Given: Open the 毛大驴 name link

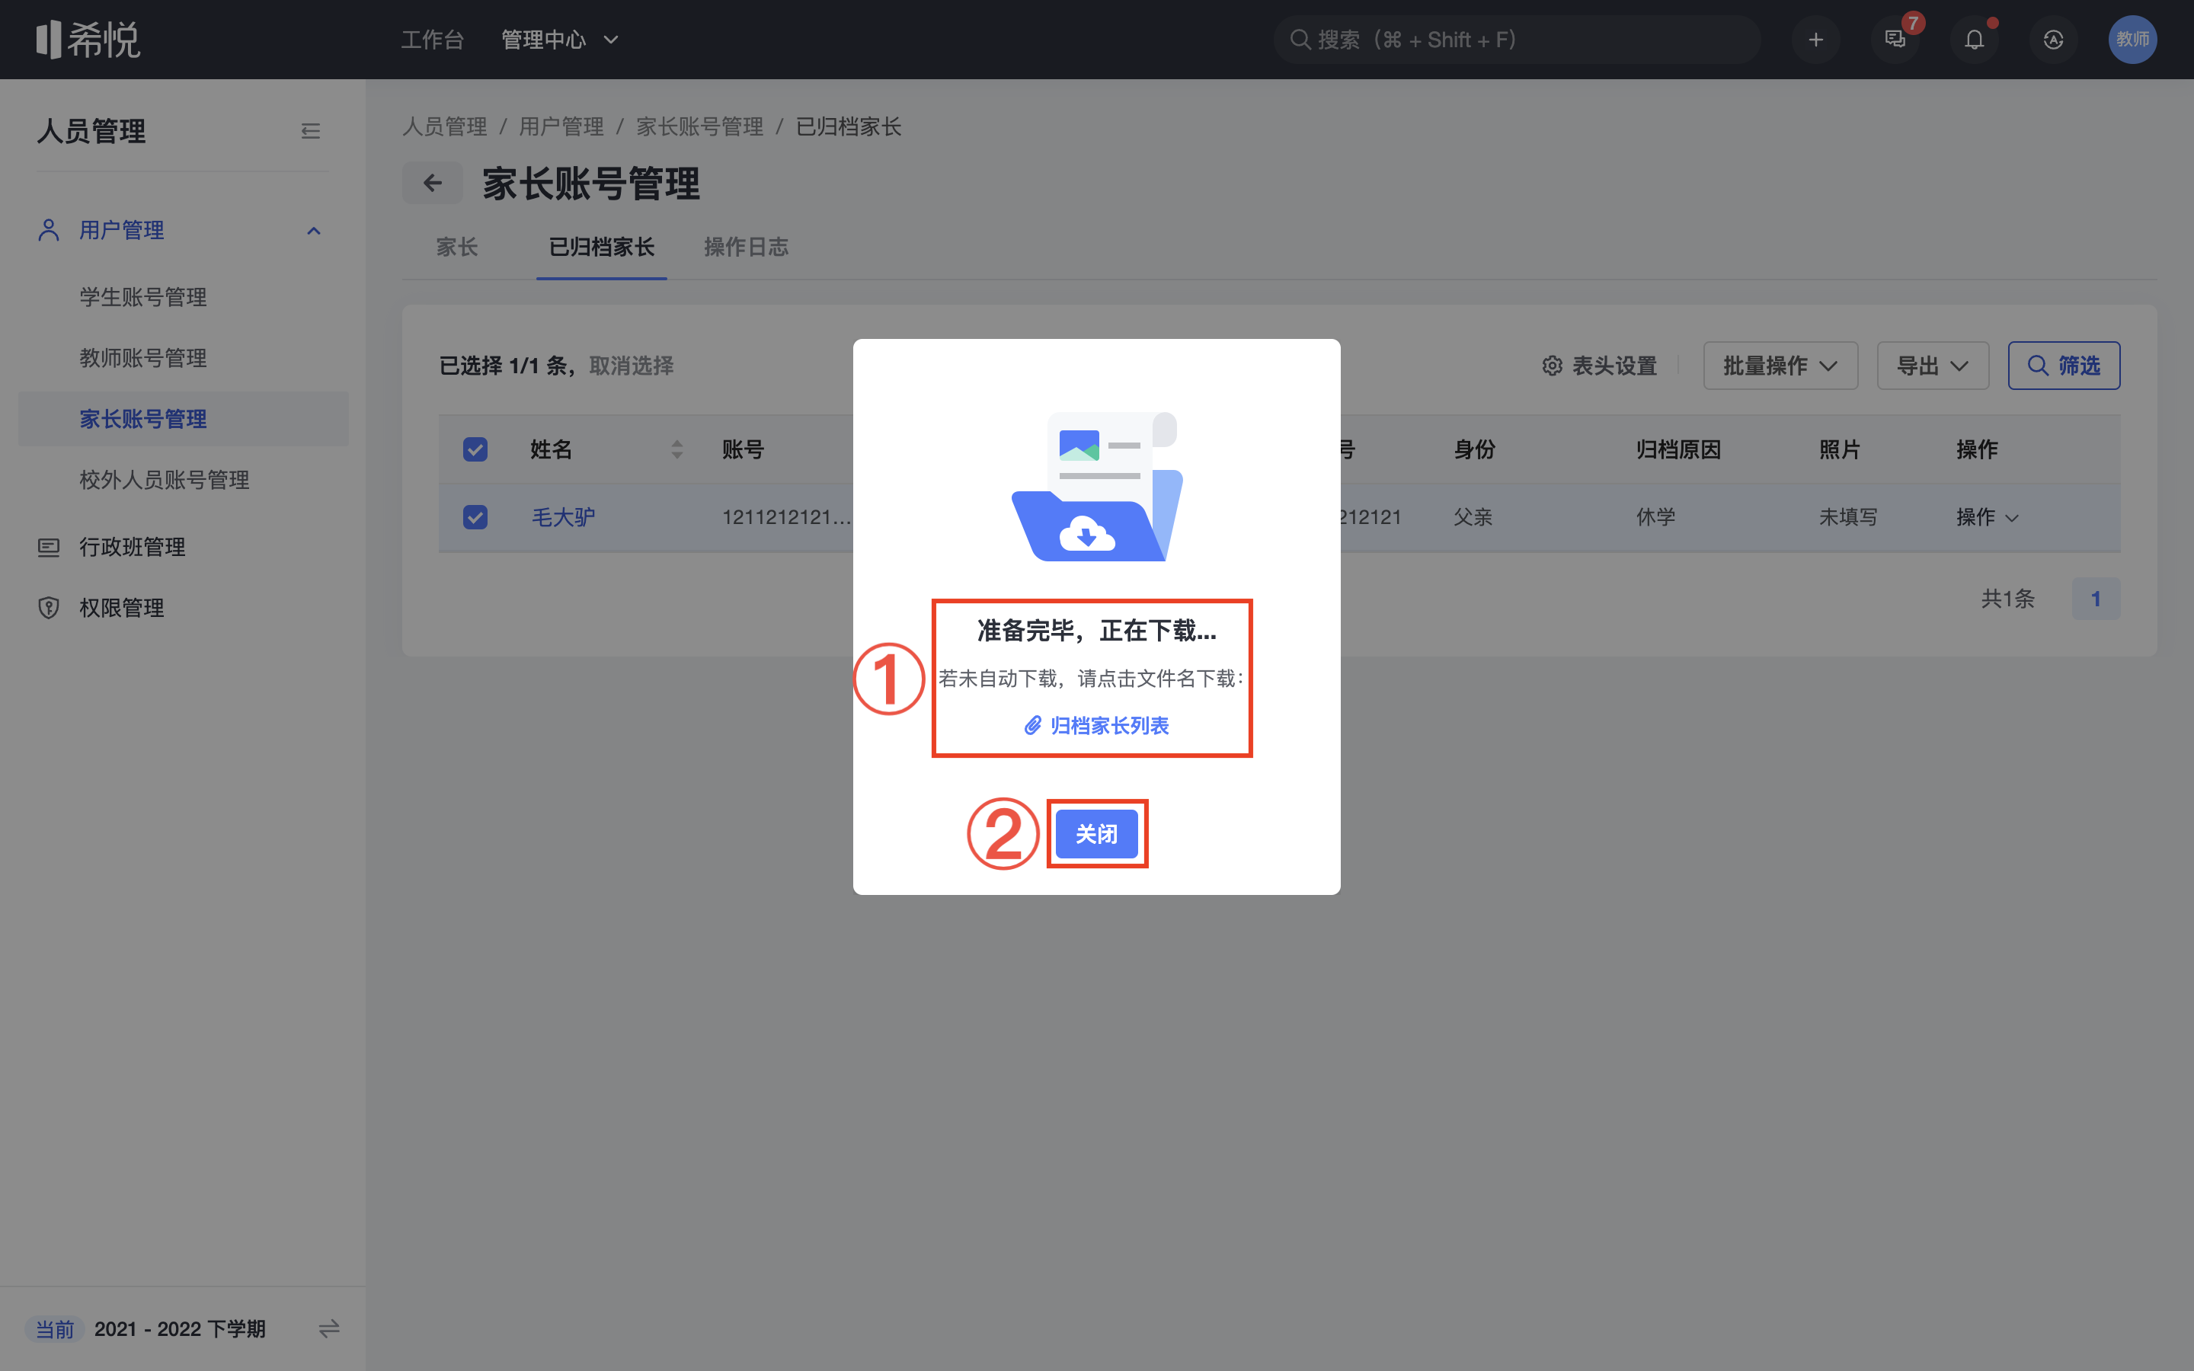Looking at the screenshot, I should 563,517.
